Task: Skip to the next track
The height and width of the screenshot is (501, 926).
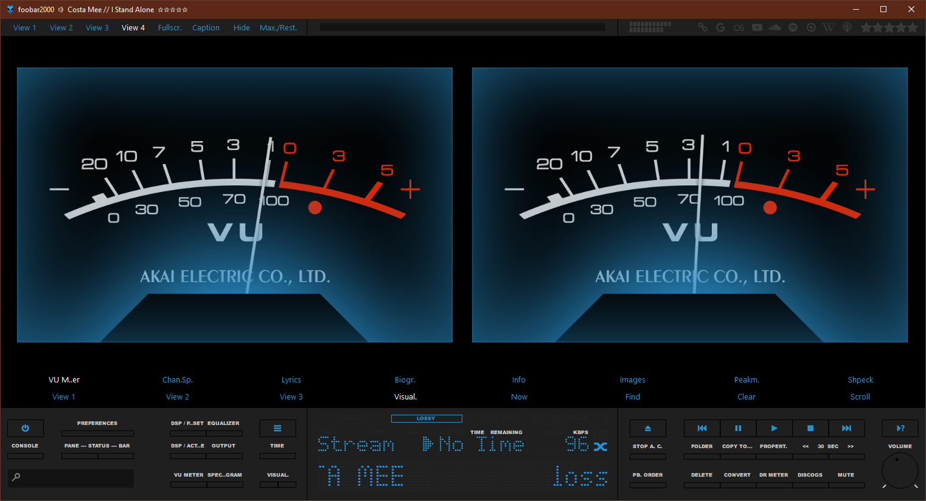Action: point(846,428)
